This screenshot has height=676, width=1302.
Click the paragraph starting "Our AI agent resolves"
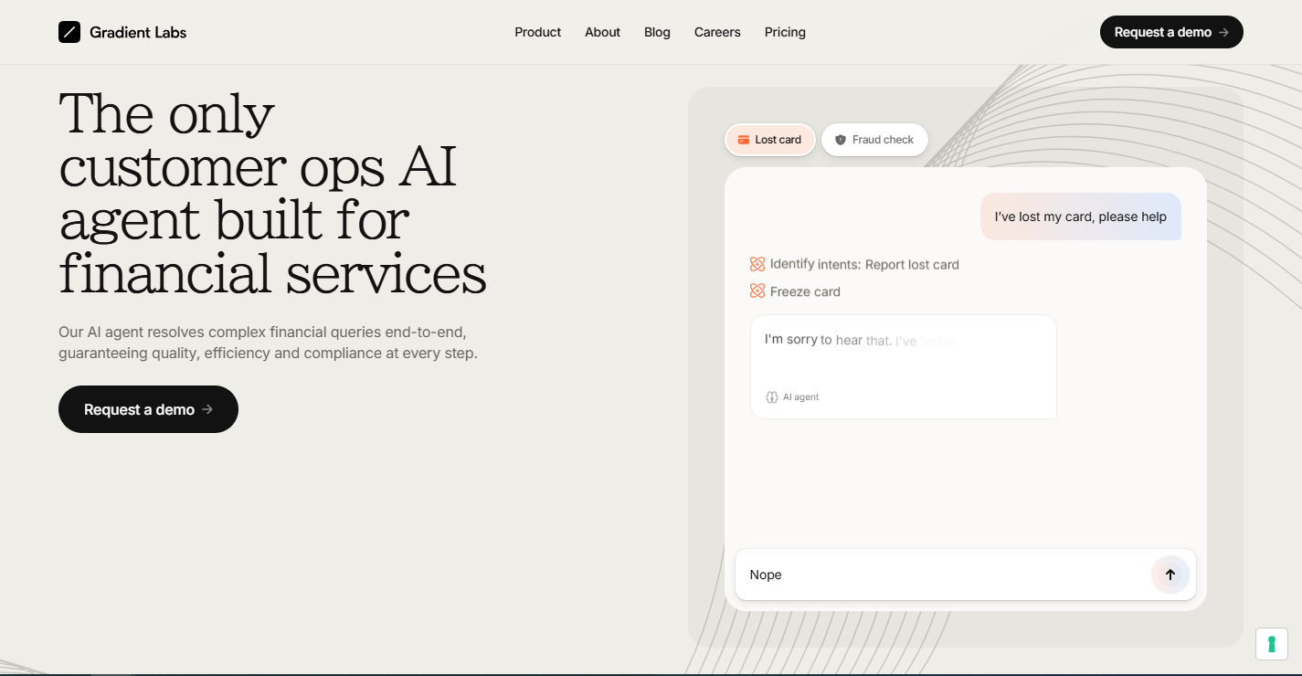[x=268, y=343]
